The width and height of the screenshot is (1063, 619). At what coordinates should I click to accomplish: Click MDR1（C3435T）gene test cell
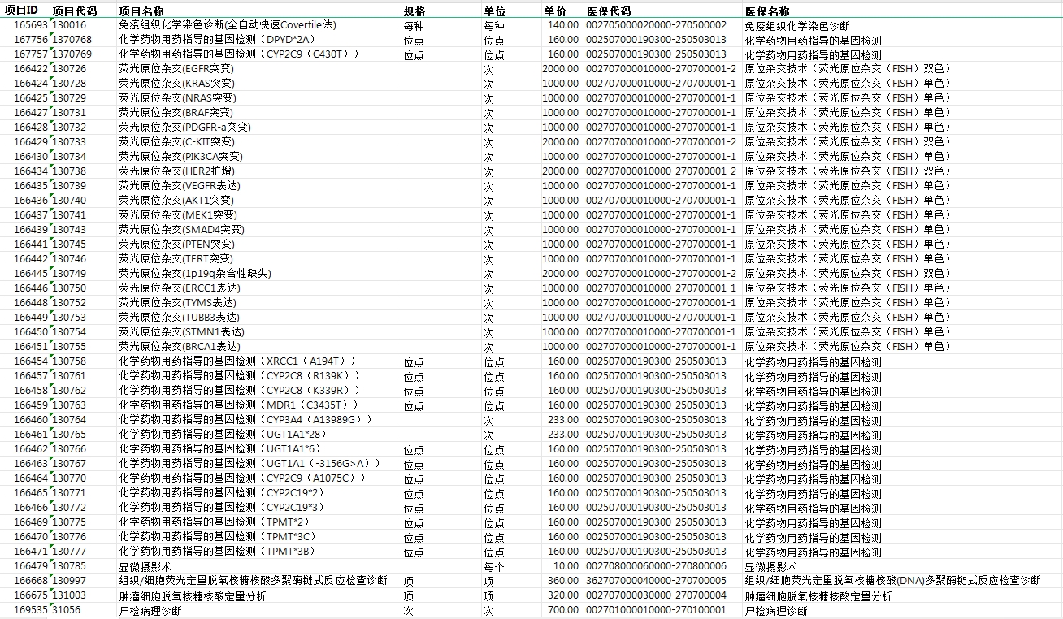(238, 405)
